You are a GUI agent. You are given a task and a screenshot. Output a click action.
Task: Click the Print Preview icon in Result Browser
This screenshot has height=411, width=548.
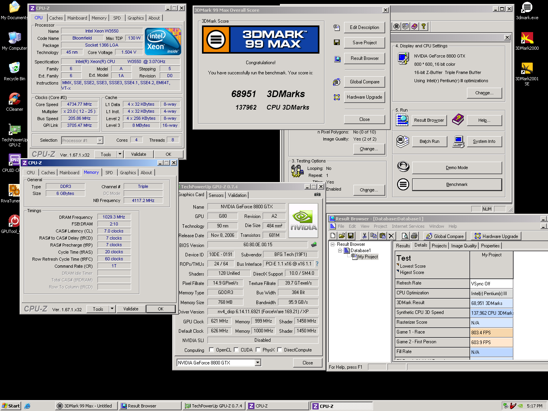click(405, 236)
